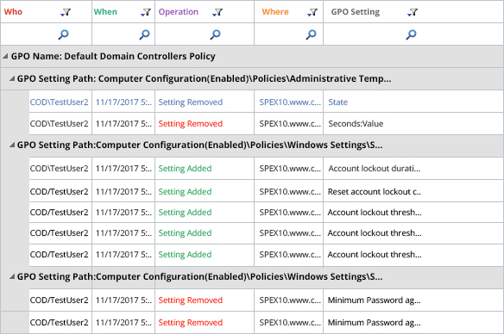The height and width of the screenshot is (334, 504).
Task: Select SPEX10.www.c... in Seconds:Value row
Action: click(x=290, y=124)
